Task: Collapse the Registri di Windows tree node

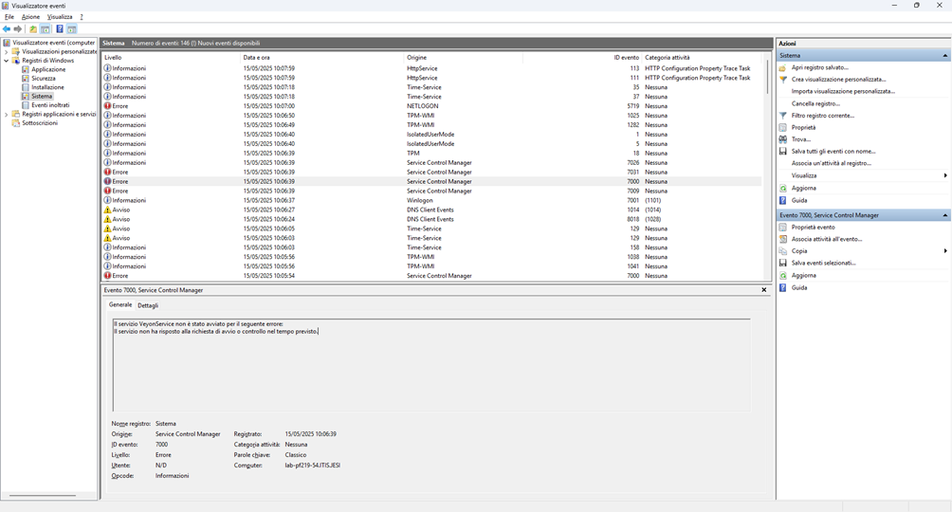Action: click(x=6, y=61)
